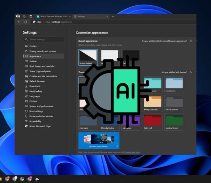Click the System and performance icon
Screen dimensions: 211x183
[26, 106]
